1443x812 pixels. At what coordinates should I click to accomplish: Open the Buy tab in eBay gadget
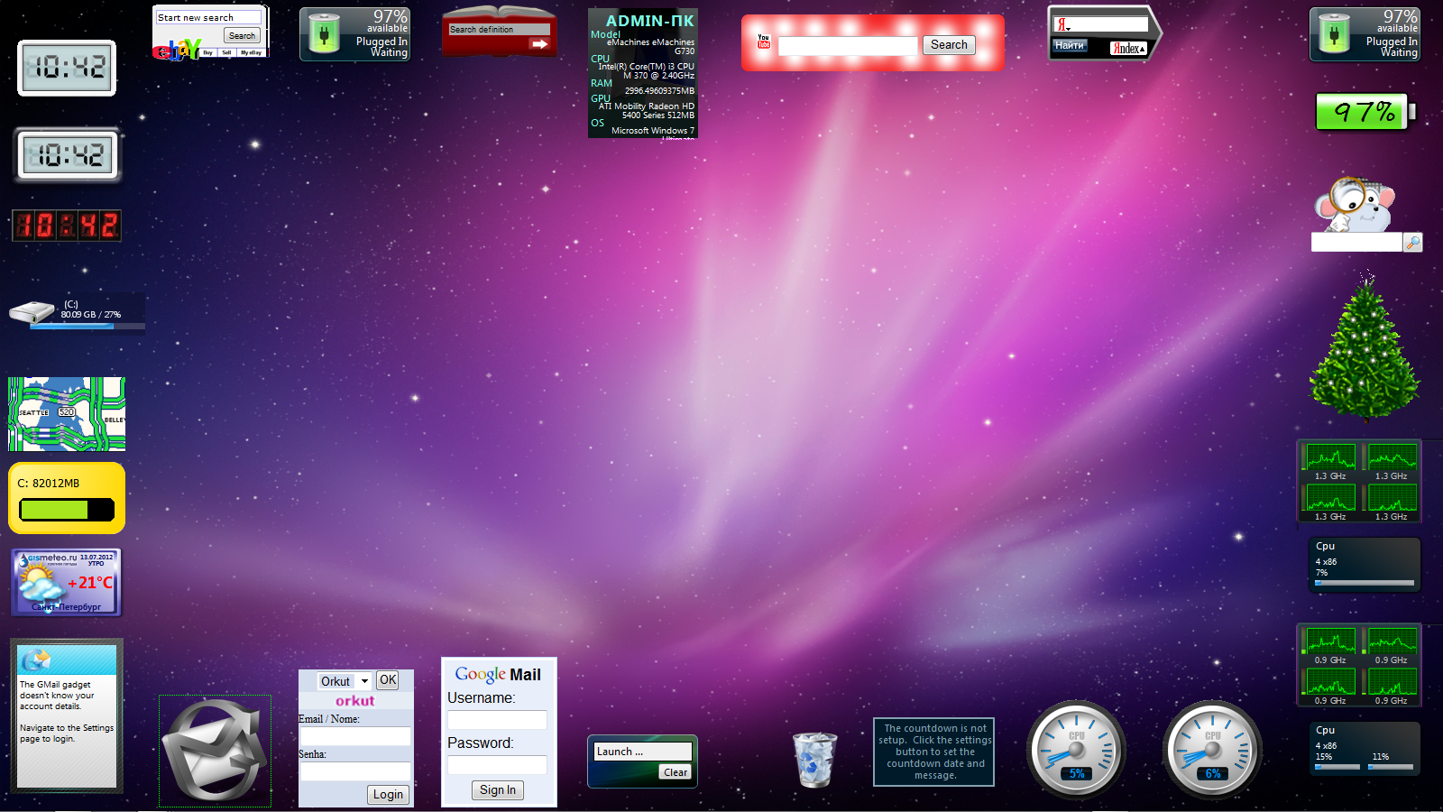tap(208, 52)
